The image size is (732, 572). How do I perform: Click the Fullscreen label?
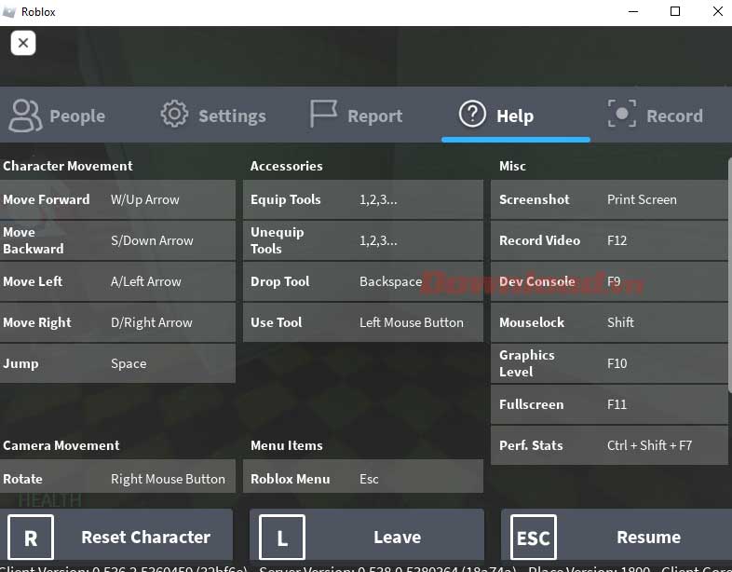pos(531,404)
